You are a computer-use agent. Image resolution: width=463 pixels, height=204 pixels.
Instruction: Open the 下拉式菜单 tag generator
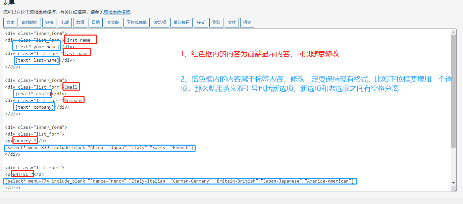136,22
